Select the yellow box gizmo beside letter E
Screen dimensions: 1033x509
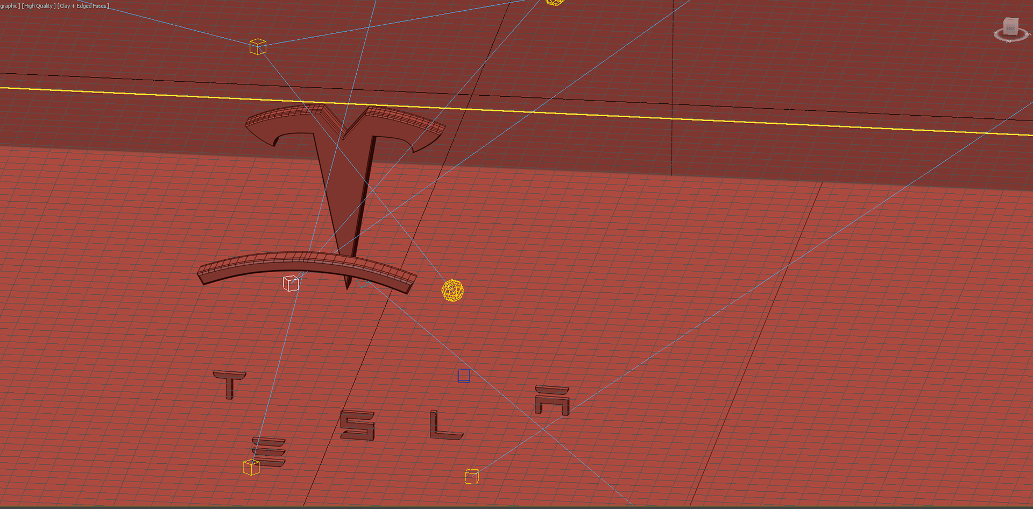251,467
